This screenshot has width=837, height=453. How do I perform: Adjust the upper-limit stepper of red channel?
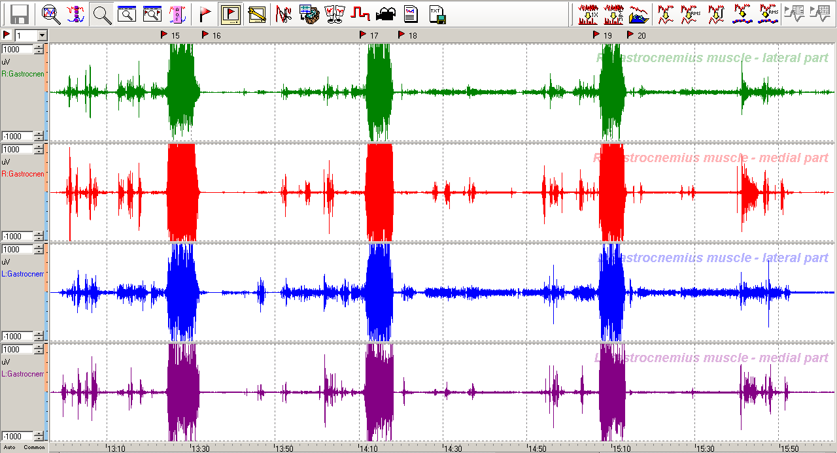point(39,149)
